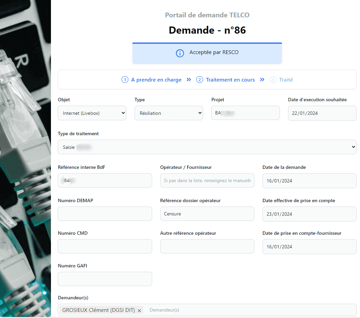Click the Numéro GAFI input field
This screenshot has height=318, width=360.
pyautogui.click(x=105, y=279)
